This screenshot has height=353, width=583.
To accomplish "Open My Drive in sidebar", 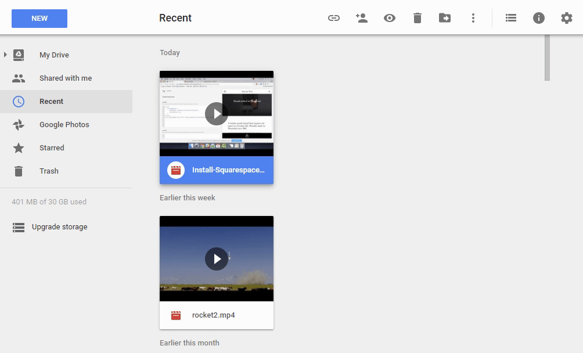I will (x=66, y=55).
